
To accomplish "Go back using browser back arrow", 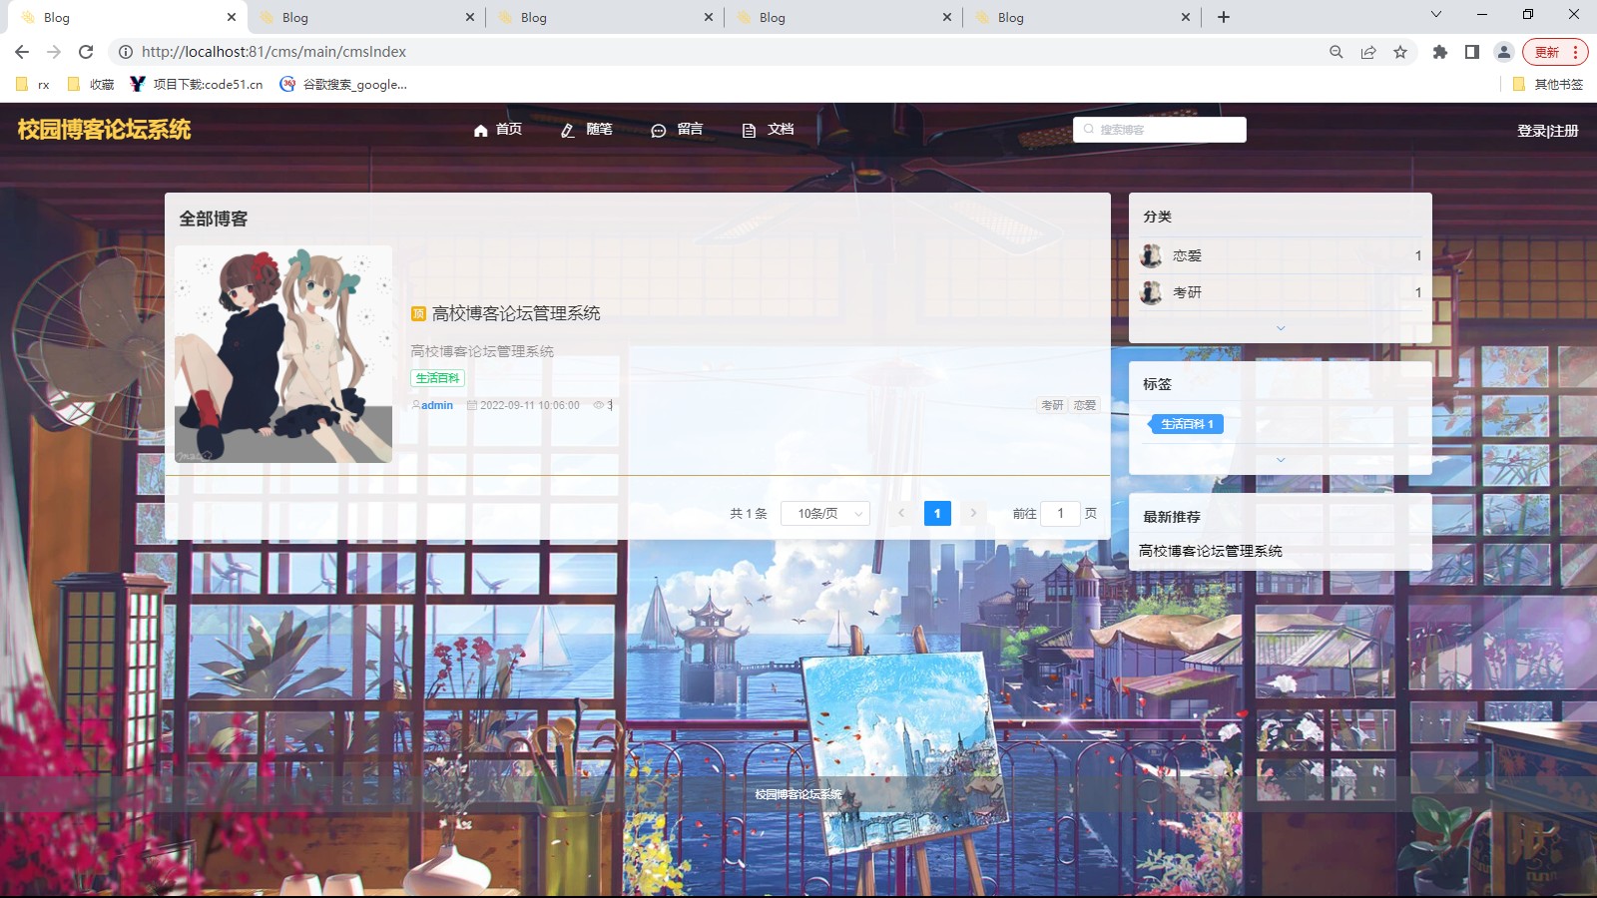I will click(x=22, y=52).
